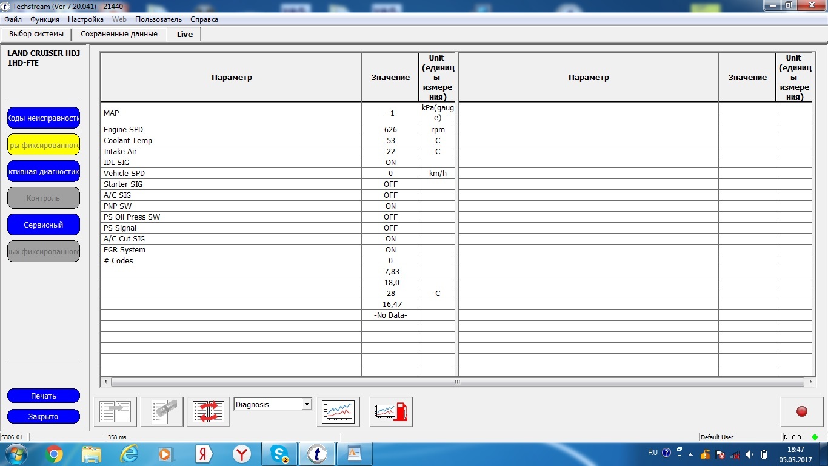Open the Настройка menu

[85, 19]
